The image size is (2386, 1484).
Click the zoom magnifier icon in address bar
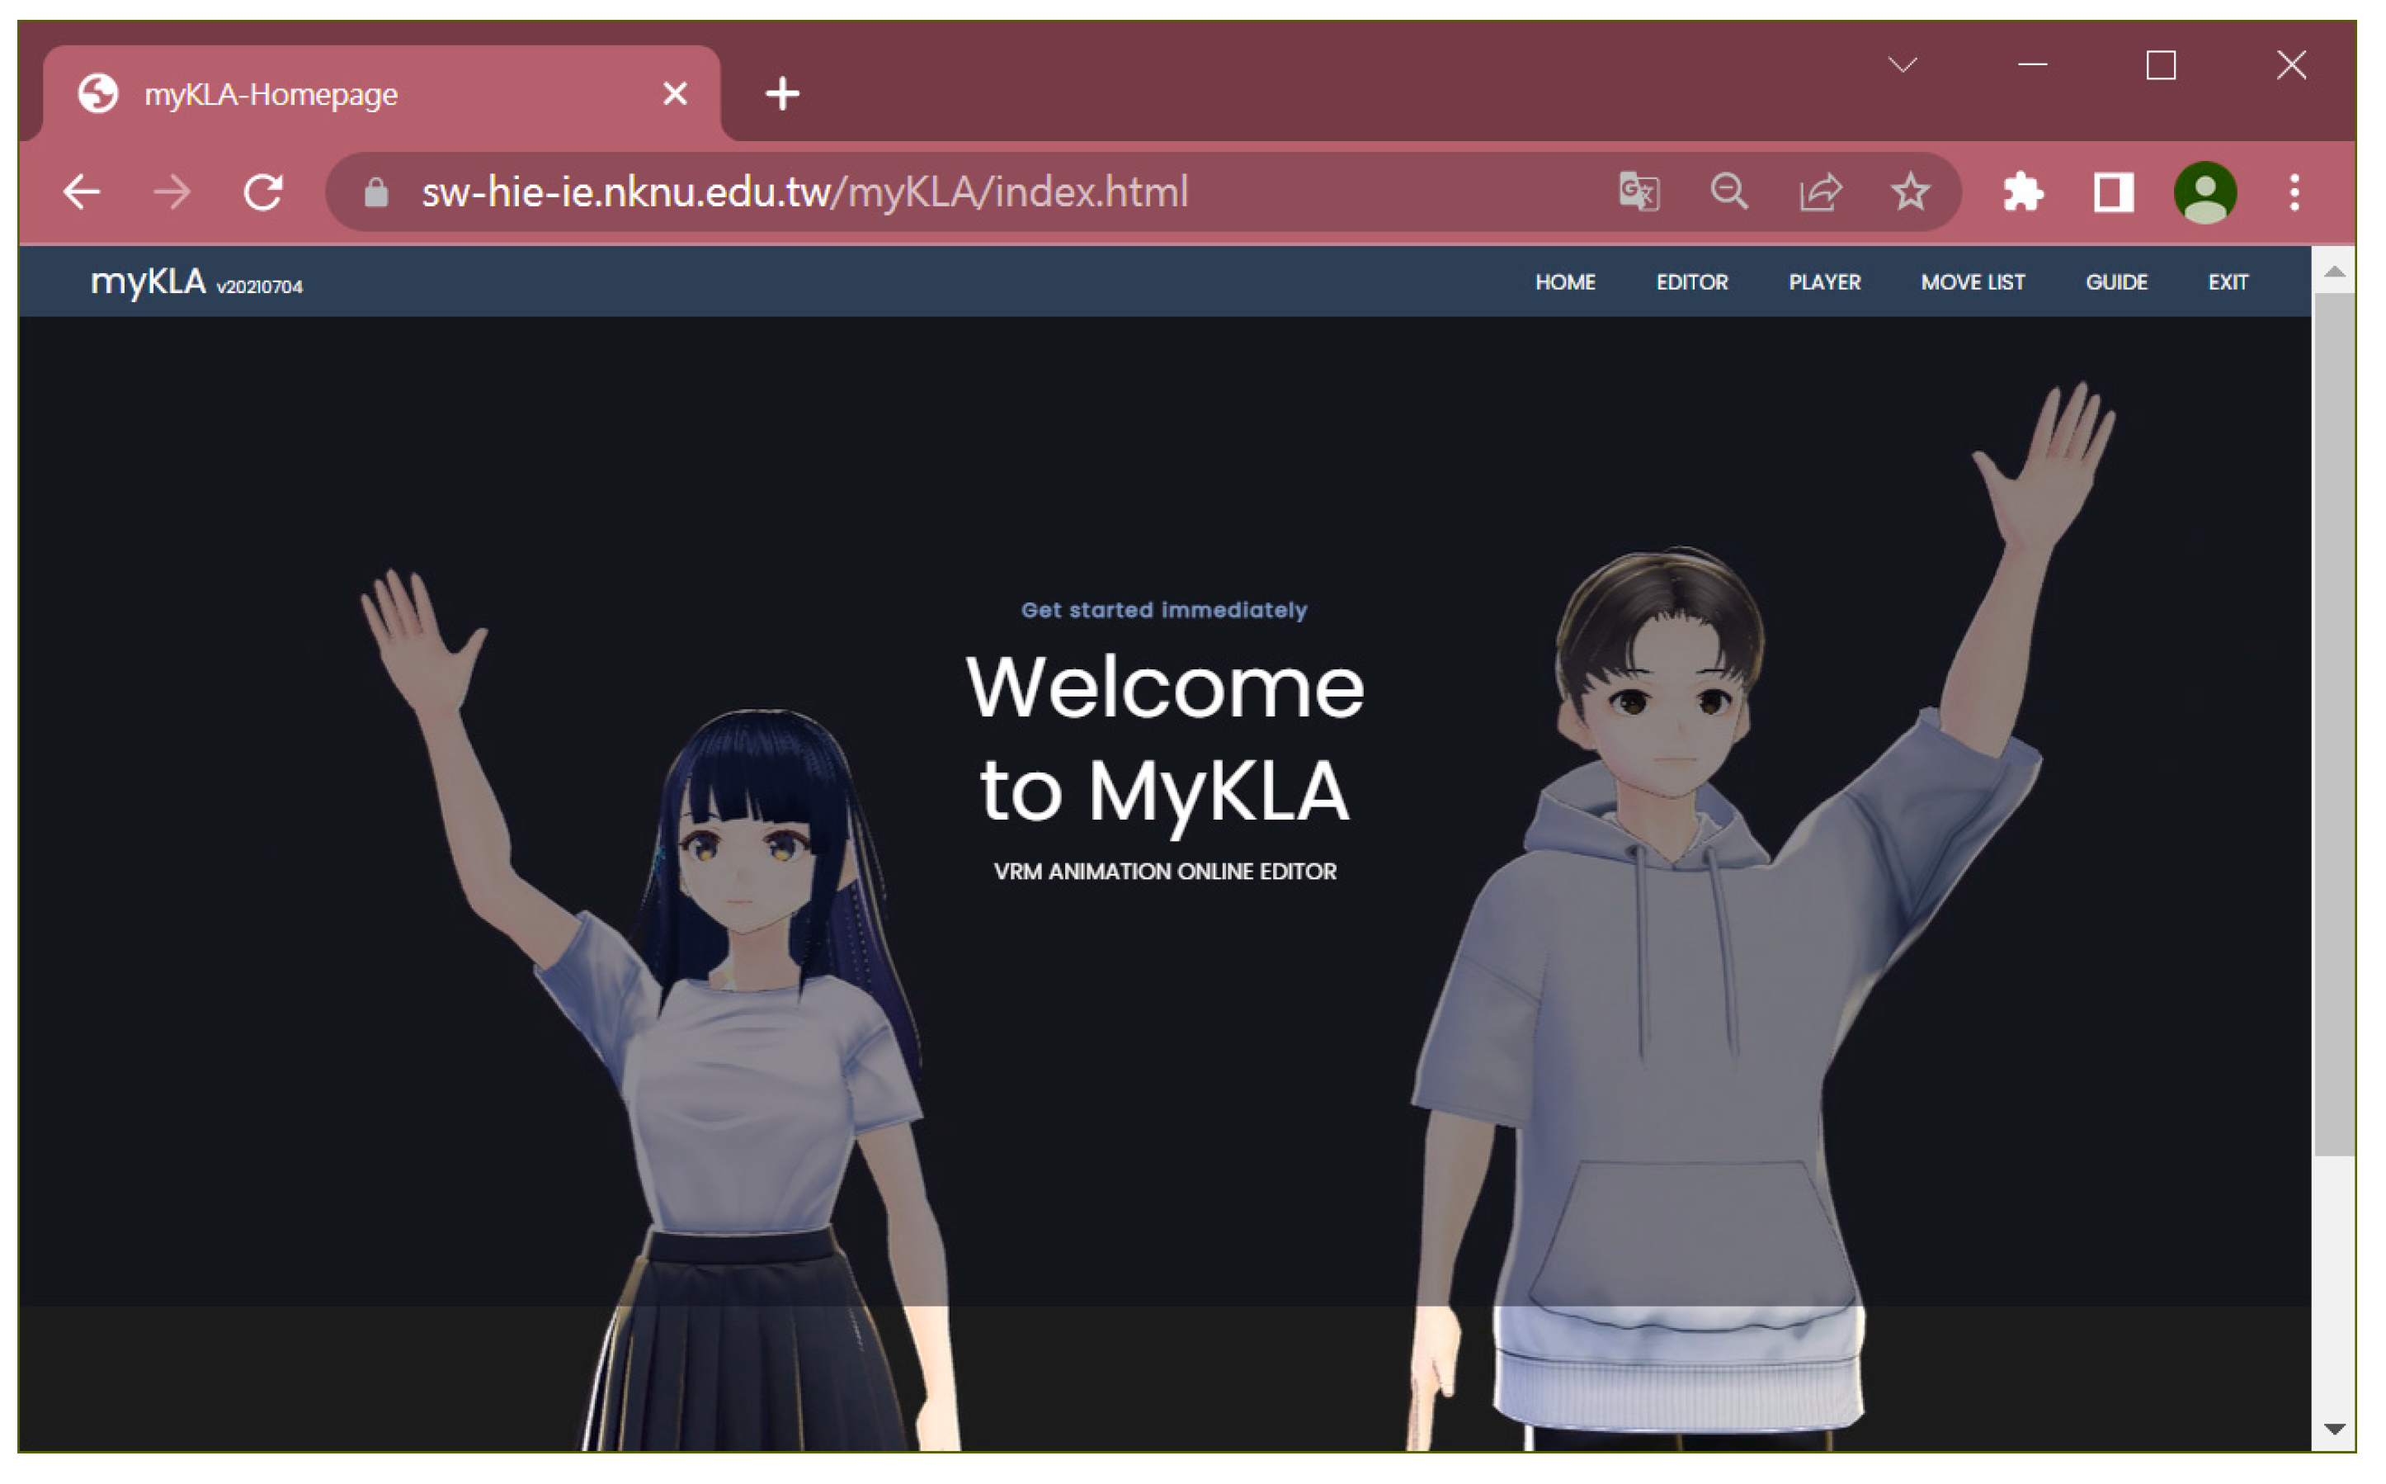point(1728,191)
